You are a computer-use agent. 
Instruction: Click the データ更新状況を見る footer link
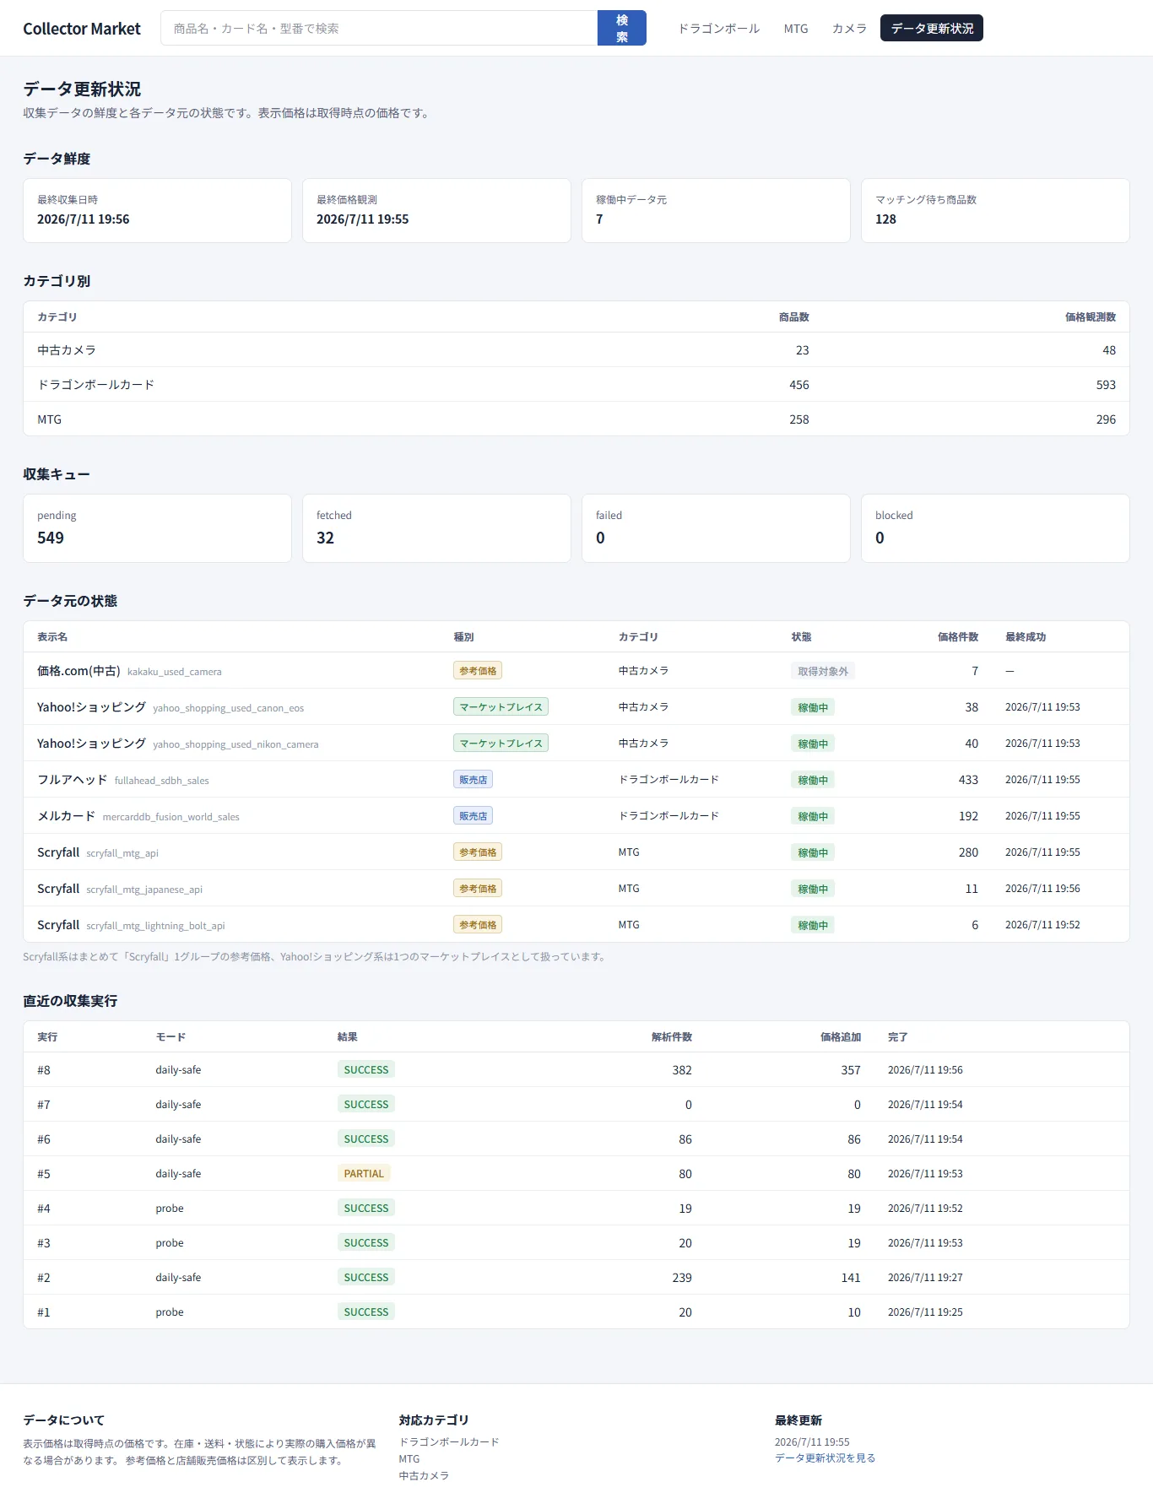(825, 1458)
